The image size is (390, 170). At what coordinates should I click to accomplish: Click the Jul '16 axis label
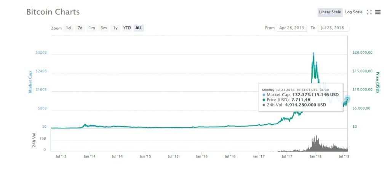coord(230,156)
